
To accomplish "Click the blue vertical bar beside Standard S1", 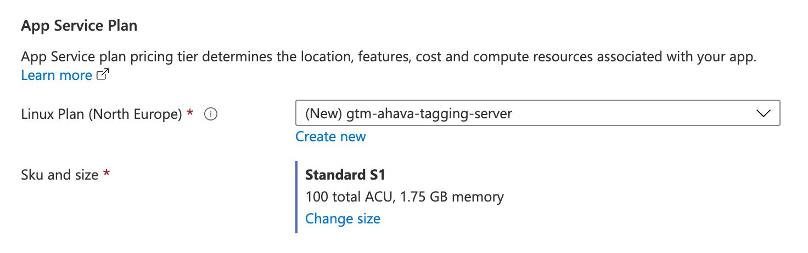I will pos(296,197).
